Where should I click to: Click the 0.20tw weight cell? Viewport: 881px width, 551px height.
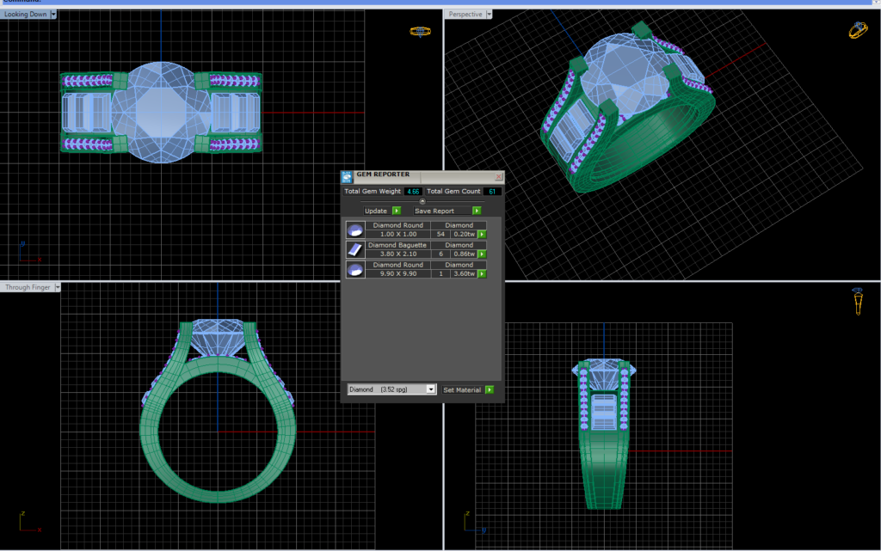pyautogui.click(x=464, y=234)
